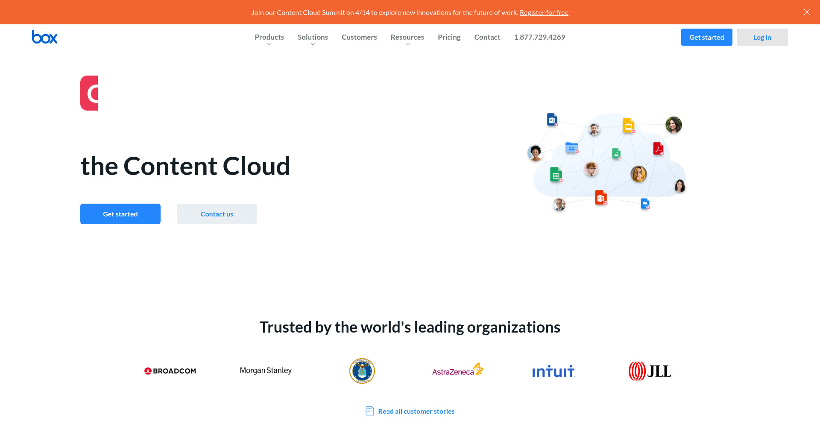Expand the Resources menu
This screenshot has height=444, width=820.
pos(407,38)
